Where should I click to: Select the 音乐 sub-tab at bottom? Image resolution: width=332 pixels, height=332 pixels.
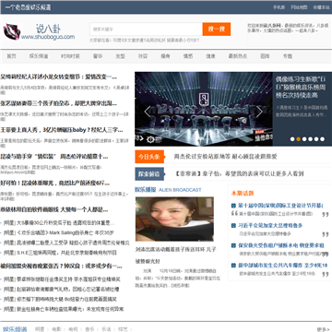tap(89, 329)
